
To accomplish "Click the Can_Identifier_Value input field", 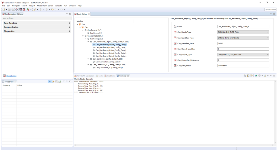I will pyautogui.click(x=243, y=44).
